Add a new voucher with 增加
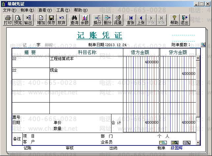The height and width of the screenshot is (156, 212). (41, 20)
